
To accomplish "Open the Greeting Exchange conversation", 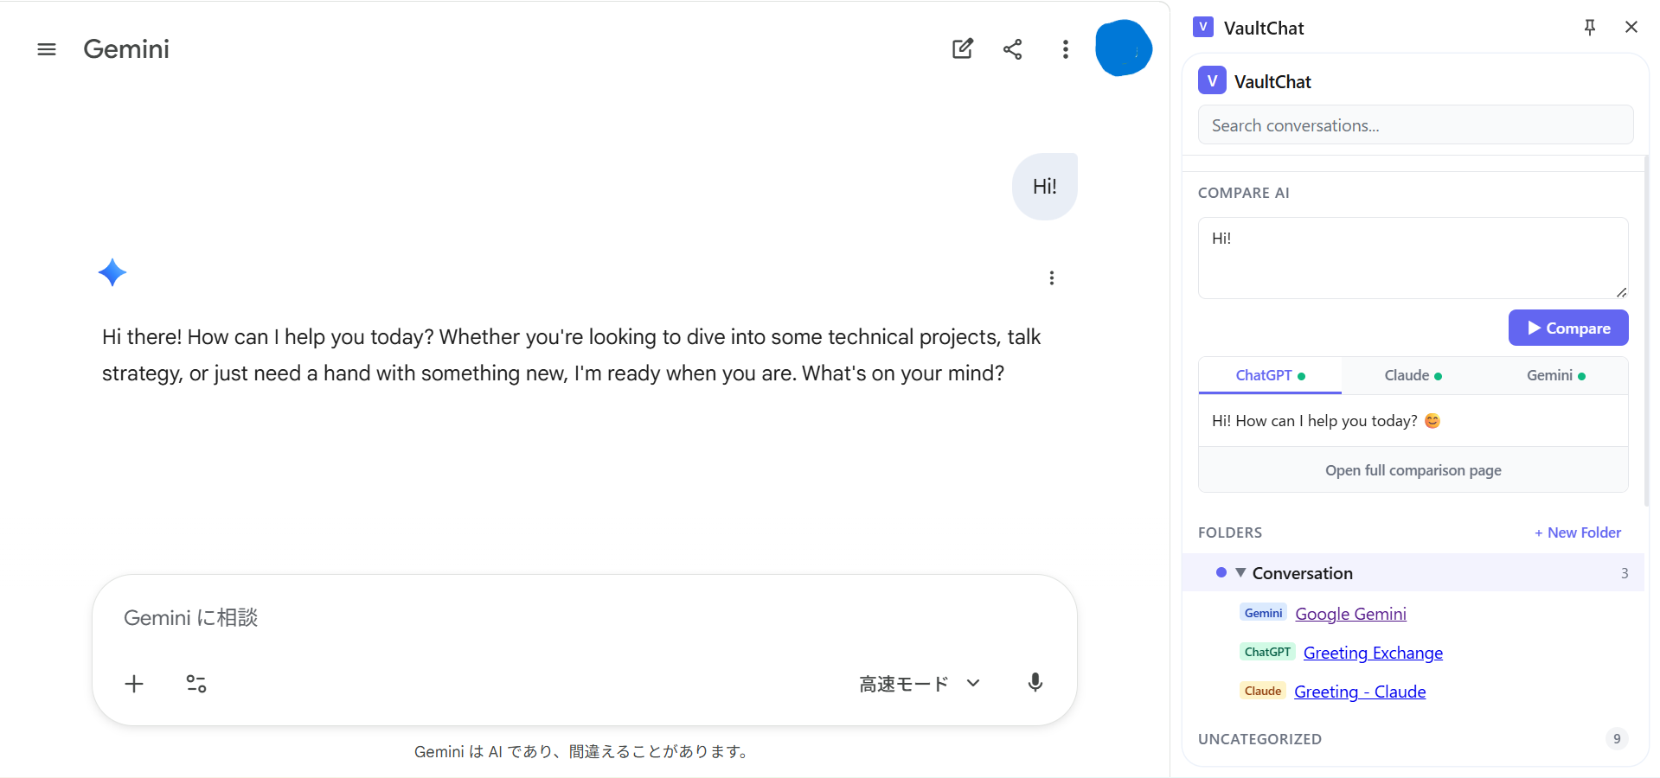I will click(1372, 653).
